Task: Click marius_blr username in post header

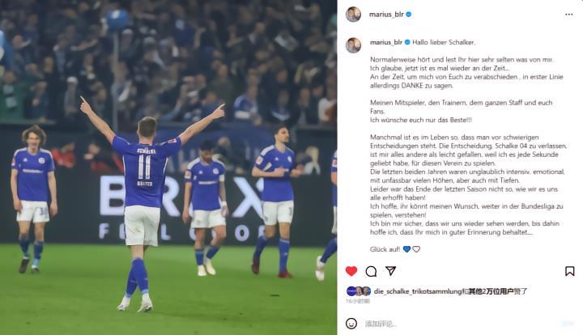Action: [386, 15]
